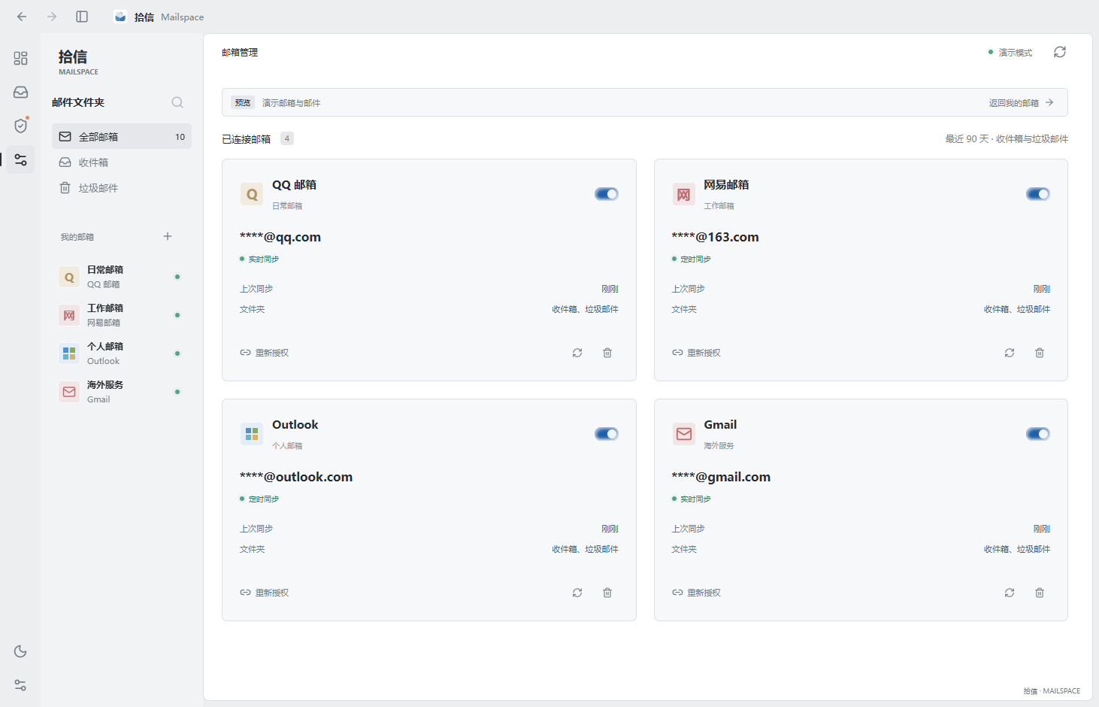Image resolution: width=1099 pixels, height=707 pixels.
Task: Refresh mailbox management page icon
Action: click(x=1060, y=52)
